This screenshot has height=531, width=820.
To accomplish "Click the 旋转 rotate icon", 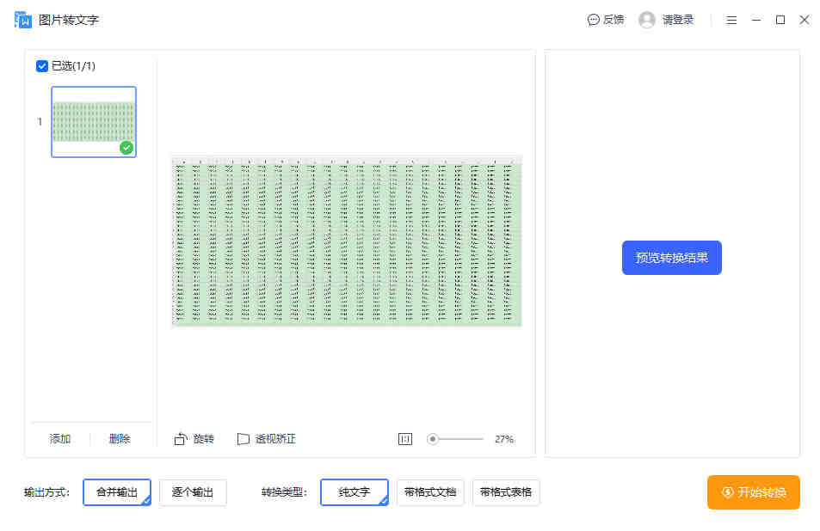I will click(x=181, y=439).
